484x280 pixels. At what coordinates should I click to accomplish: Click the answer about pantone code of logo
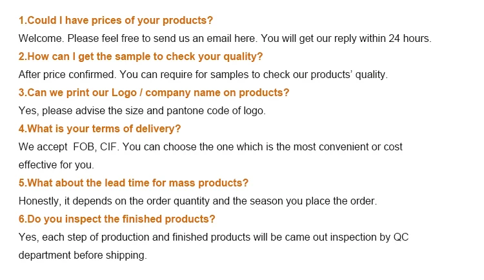click(142, 111)
